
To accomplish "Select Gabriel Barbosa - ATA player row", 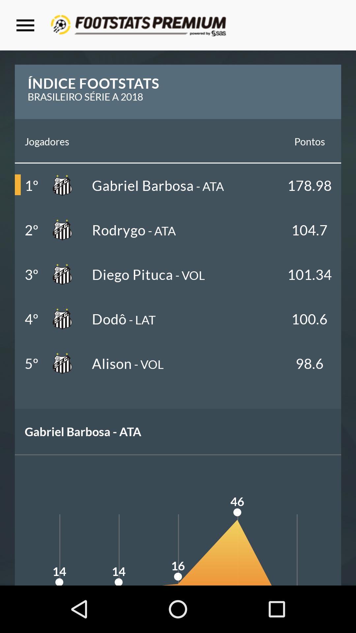I will coord(178,186).
